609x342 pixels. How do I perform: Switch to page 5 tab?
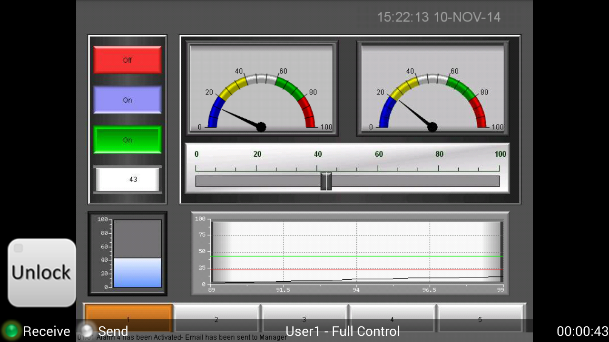click(480, 318)
